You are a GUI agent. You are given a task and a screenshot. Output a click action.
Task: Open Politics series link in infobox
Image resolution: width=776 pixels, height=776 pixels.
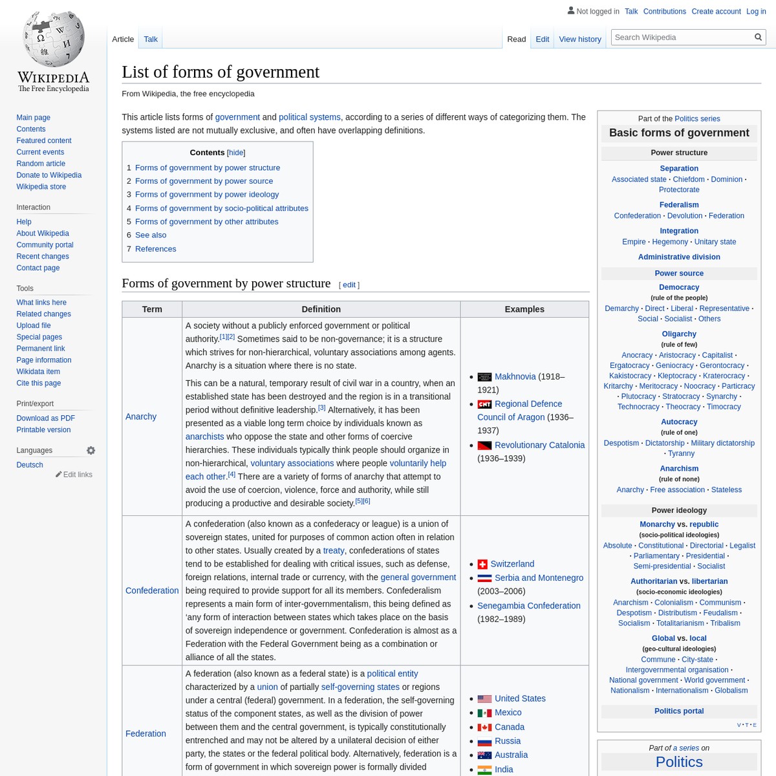pyautogui.click(x=697, y=119)
